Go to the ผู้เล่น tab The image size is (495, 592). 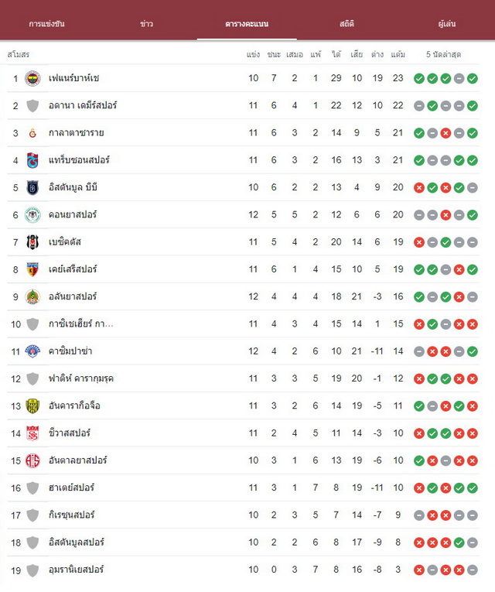click(x=447, y=24)
